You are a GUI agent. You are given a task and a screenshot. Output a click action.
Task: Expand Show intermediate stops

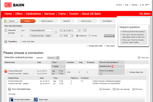(x=9, y=89)
